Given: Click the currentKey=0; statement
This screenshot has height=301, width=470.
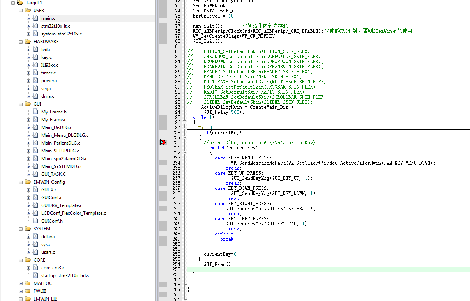Looking at the screenshot, I should (221, 254).
